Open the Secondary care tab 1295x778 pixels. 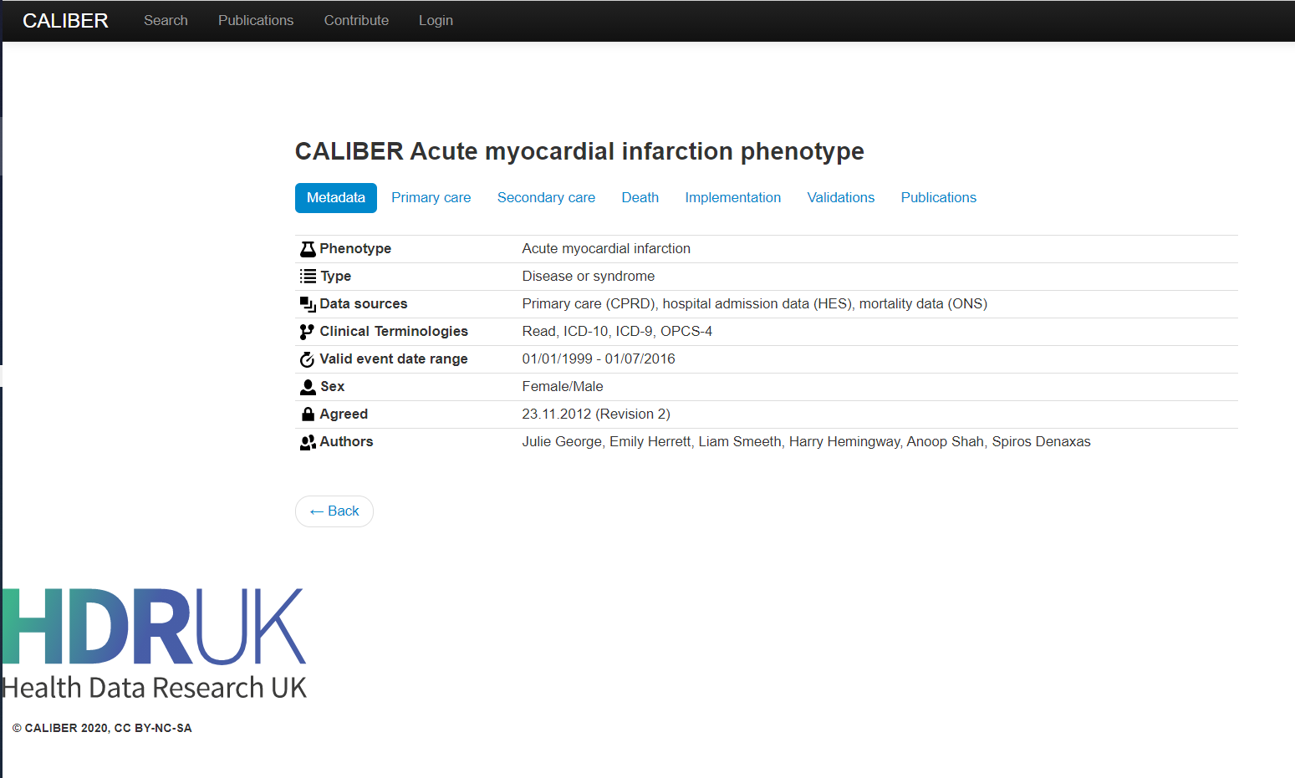546,198
